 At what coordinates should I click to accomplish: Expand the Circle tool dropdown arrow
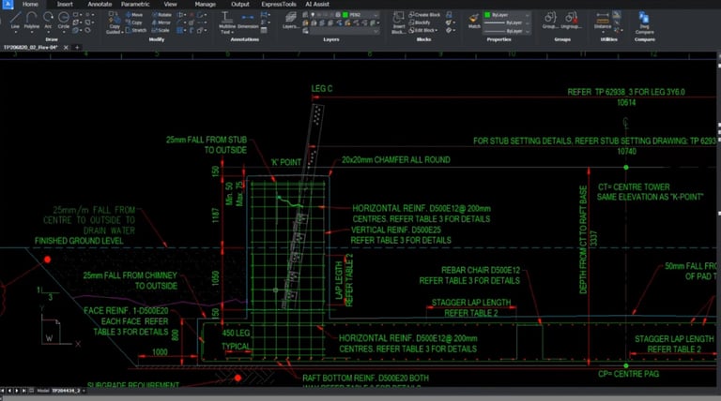click(x=64, y=32)
